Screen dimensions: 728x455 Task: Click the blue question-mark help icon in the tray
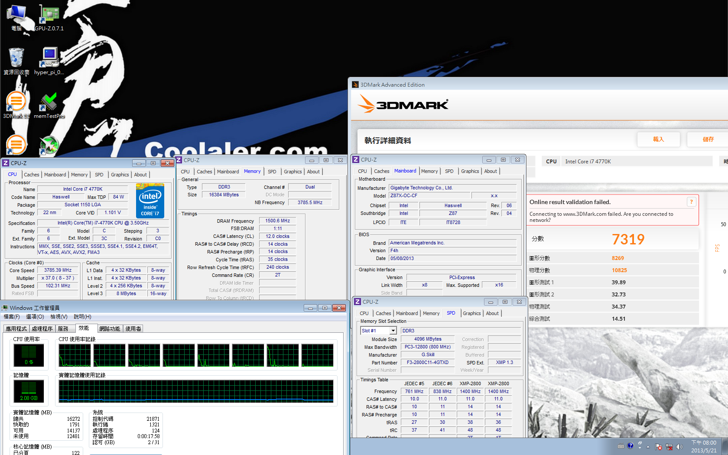click(x=630, y=445)
